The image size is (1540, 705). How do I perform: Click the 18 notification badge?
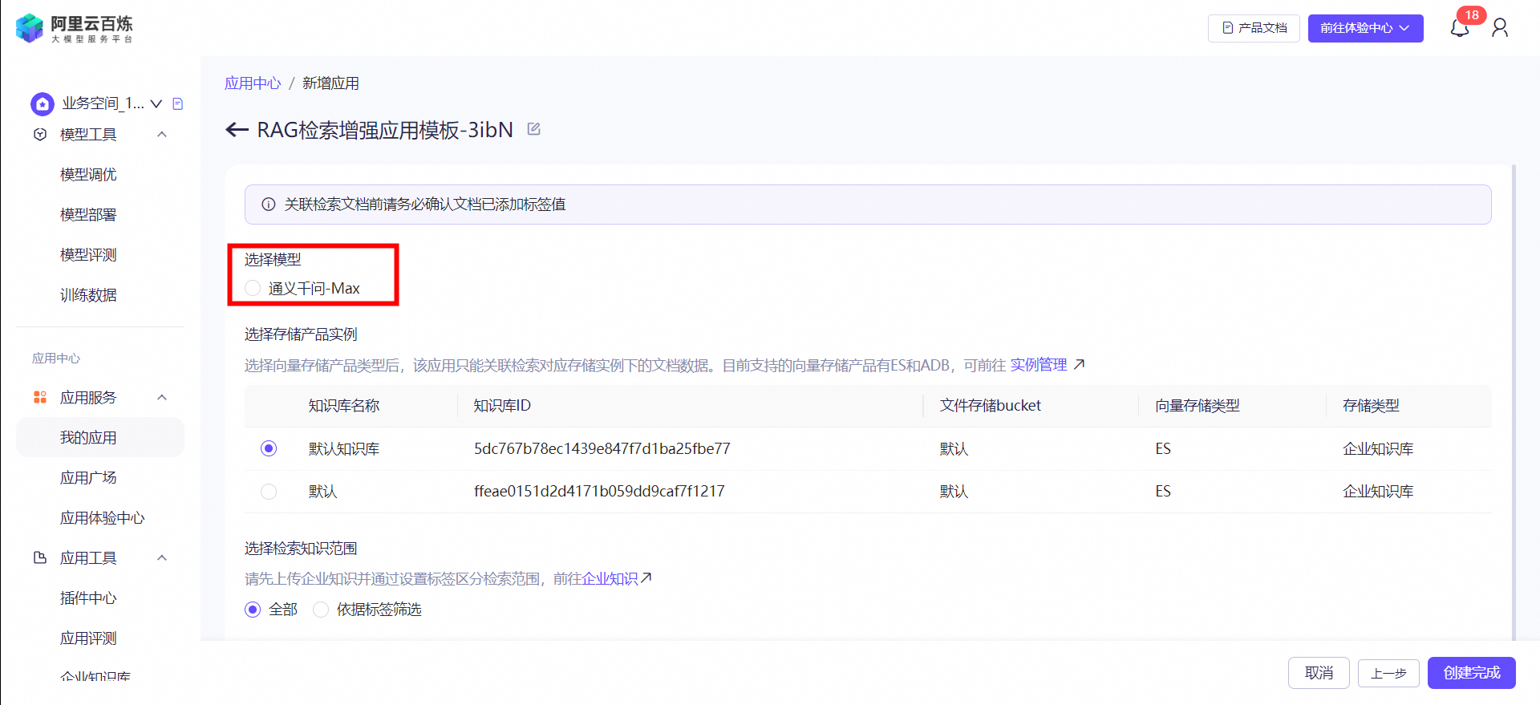(1472, 15)
